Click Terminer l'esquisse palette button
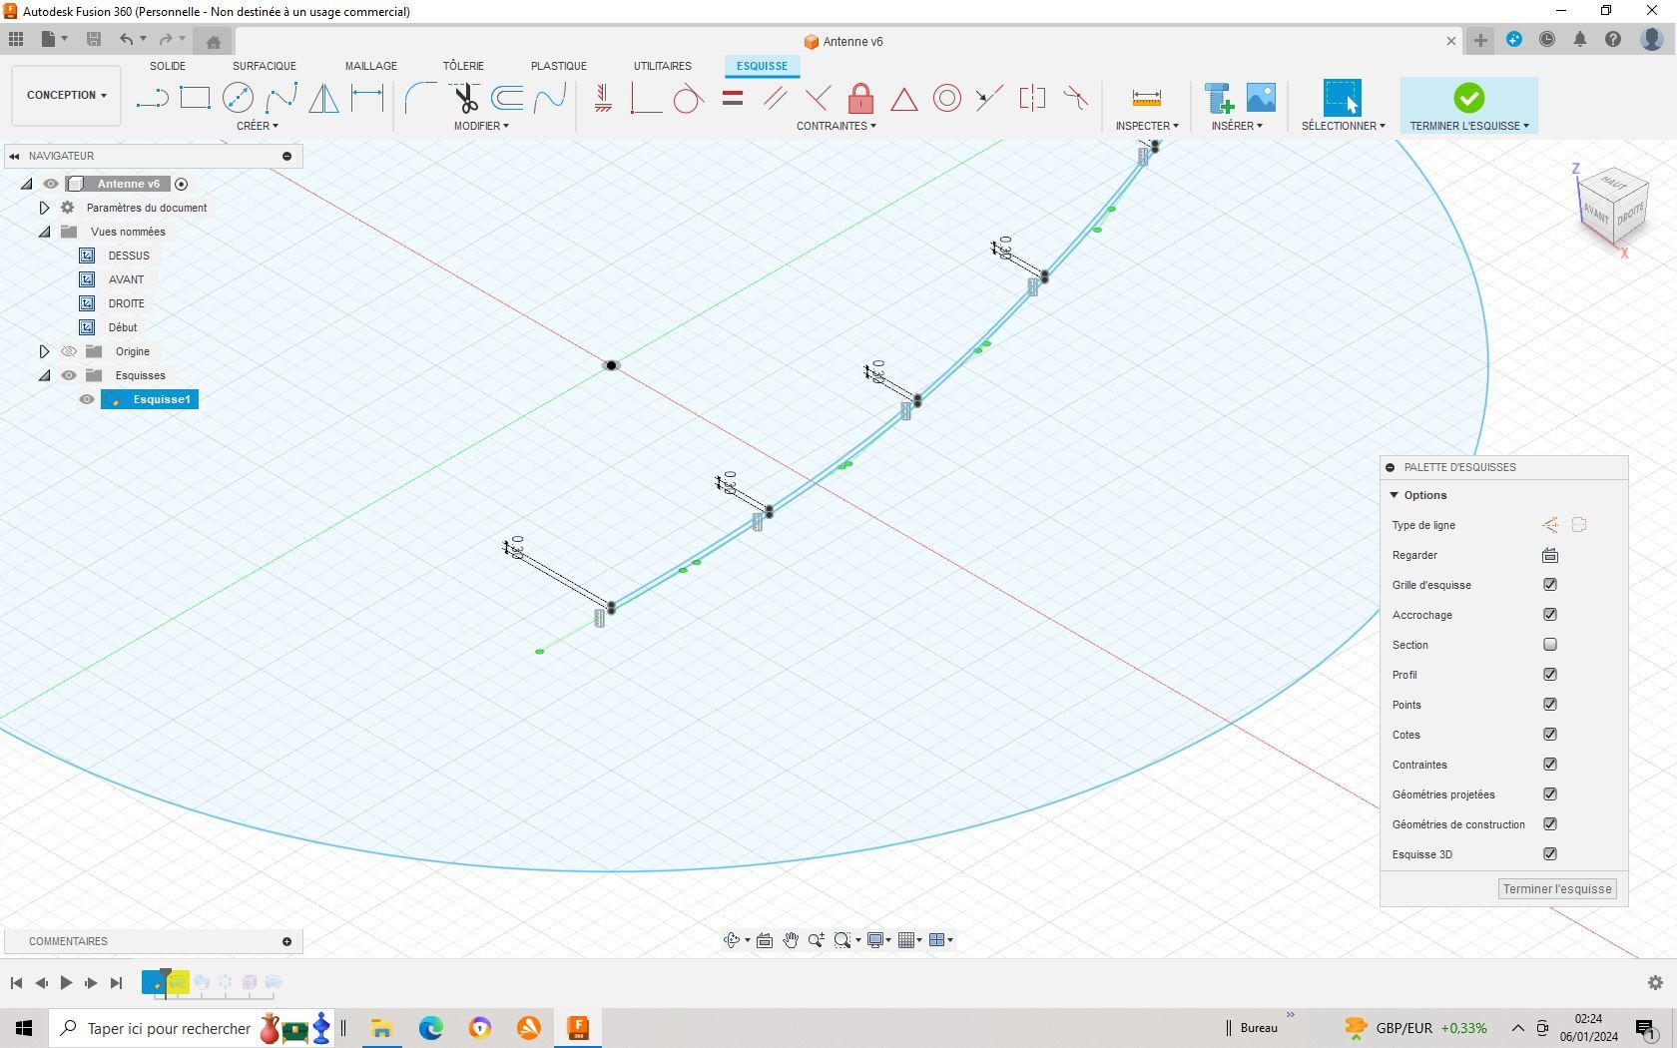The width and height of the screenshot is (1677, 1048). (1556, 889)
